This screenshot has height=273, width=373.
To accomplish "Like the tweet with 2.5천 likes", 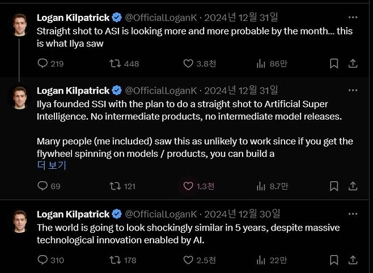I will point(189,260).
